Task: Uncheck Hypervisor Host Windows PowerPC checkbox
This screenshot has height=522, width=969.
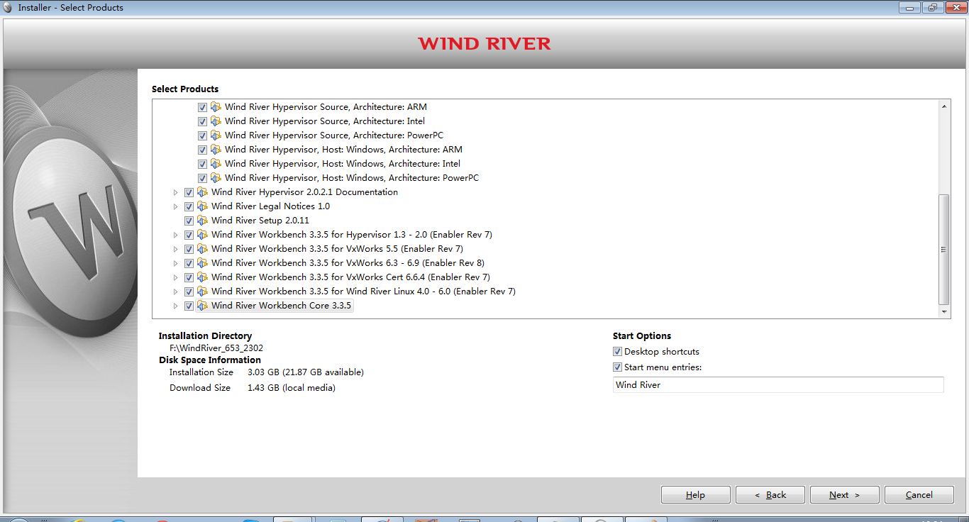Action: 202,178
